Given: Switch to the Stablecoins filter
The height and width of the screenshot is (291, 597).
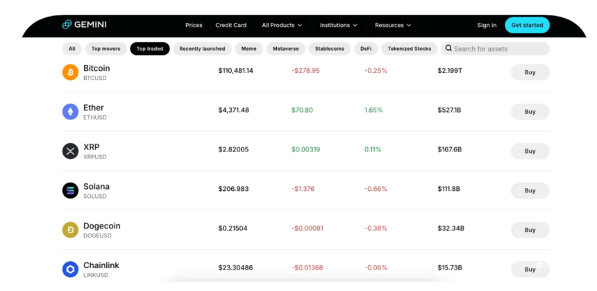Looking at the screenshot, I should pyautogui.click(x=330, y=49).
